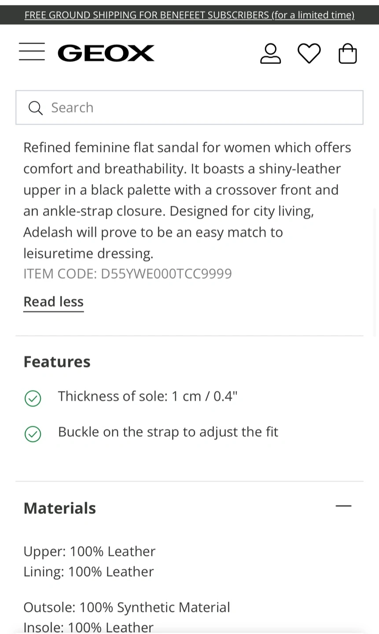This screenshot has height=634, width=379.
Task: Open the hamburger navigation menu
Action: (32, 52)
